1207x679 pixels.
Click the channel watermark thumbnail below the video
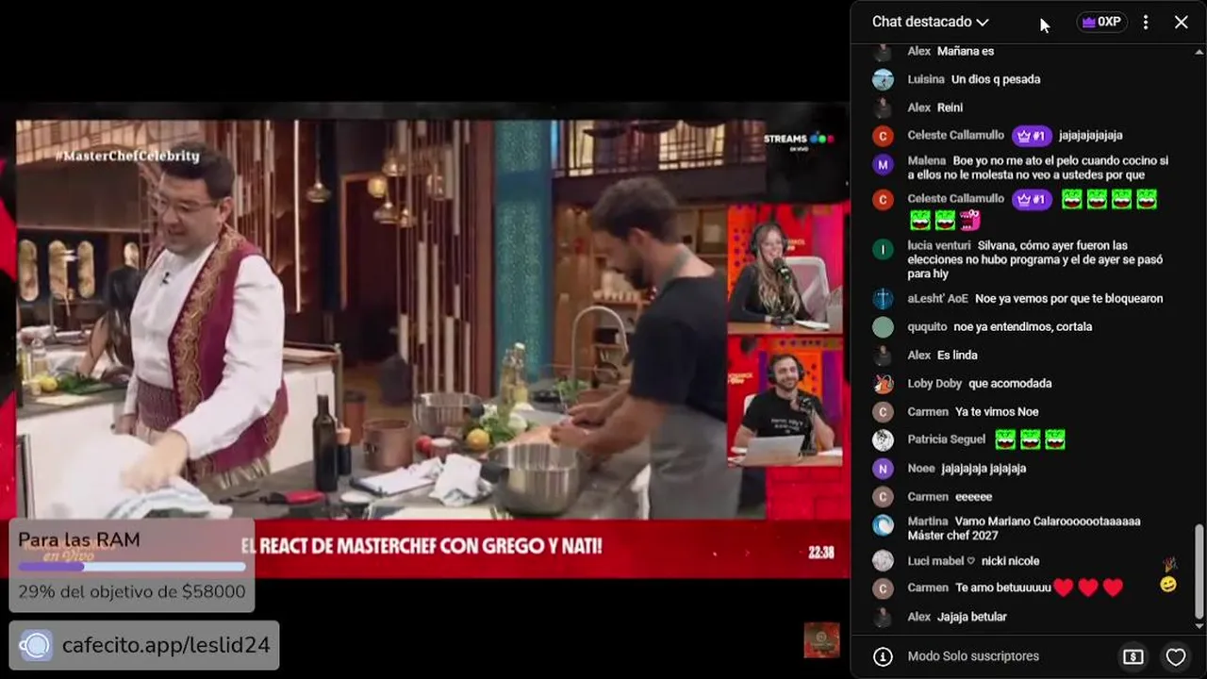coord(821,640)
